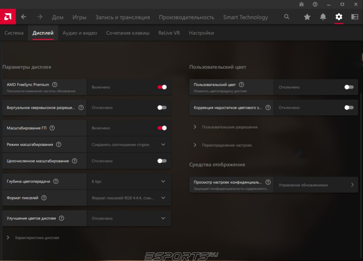Open Smart Technology menu
The image size is (363, 261).
pos(246,17)
